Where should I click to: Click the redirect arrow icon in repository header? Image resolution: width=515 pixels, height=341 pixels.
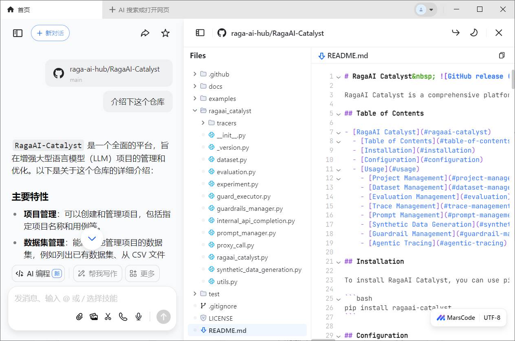pyautogui.click(x=456, y=33)
